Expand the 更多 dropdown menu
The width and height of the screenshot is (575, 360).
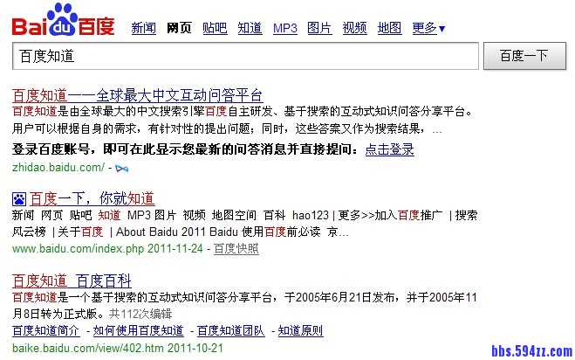[428, 28]
